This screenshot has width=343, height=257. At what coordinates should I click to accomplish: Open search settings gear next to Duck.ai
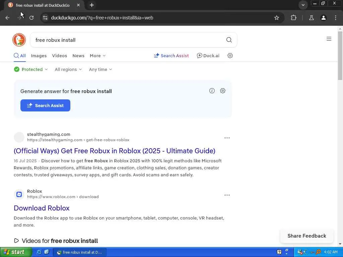230,56
